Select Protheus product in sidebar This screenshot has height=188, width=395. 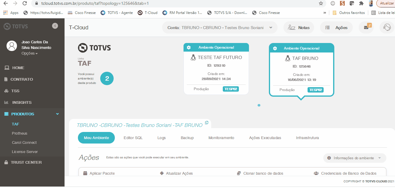[x=19, y=133]
